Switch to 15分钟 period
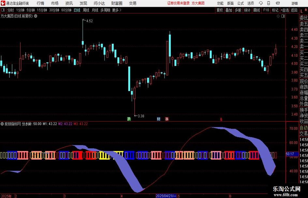 pos(42,10)
